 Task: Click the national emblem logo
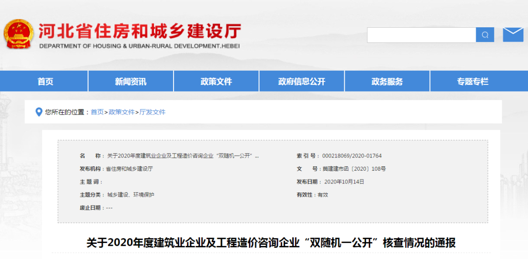pos(19,34)
